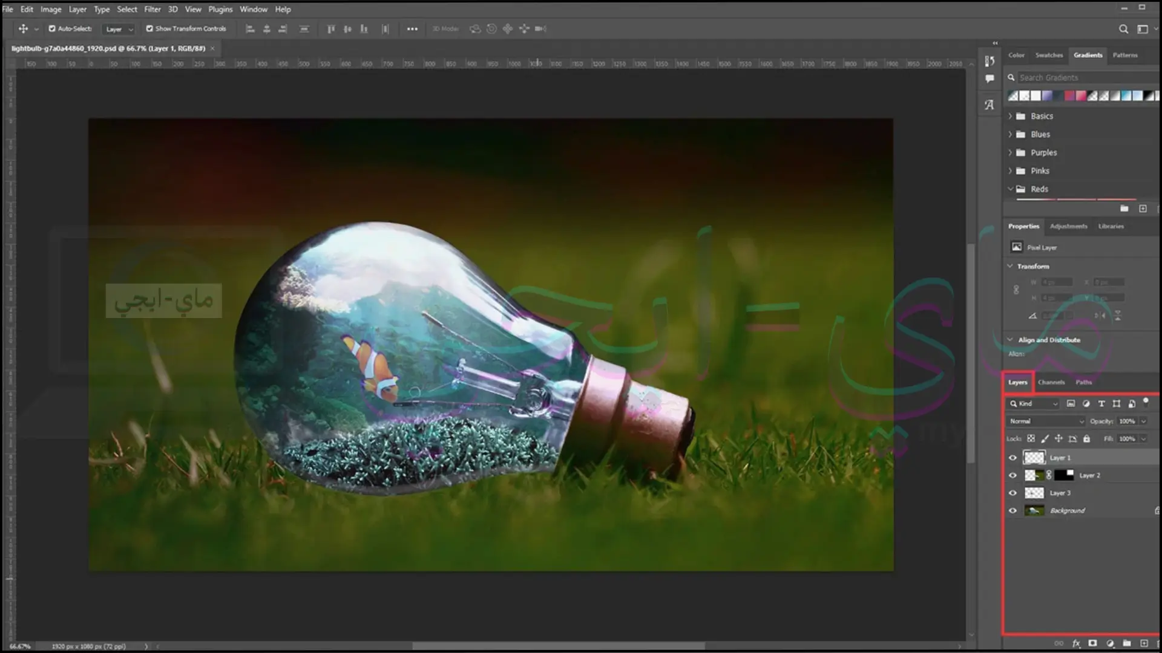
Task: Expand the Pinks gradient folder
Action: pyautogui.click(x=1010, y=171)
